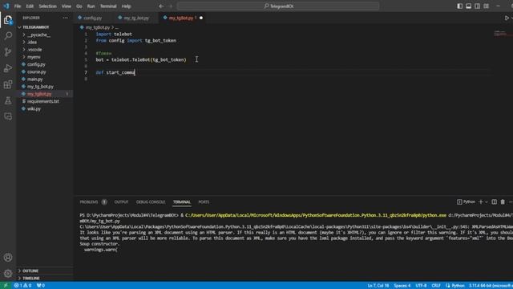The height and width of the screenshot is (289, 513).
Task: Open the Manage gear icon
Action: coord(8,273)
